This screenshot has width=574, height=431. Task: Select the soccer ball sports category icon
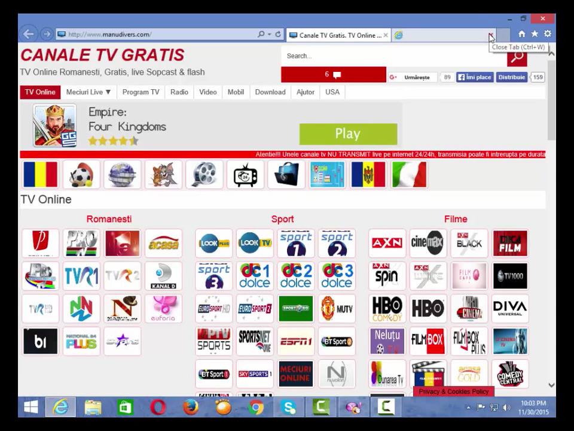(x=81, y=174)
